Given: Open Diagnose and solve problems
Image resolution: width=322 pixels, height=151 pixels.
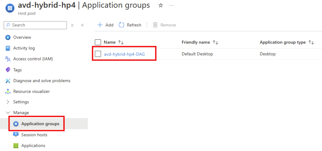Looking at the screenshot, I should 42,81.
